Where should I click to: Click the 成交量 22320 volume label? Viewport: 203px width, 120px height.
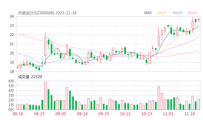30,77
